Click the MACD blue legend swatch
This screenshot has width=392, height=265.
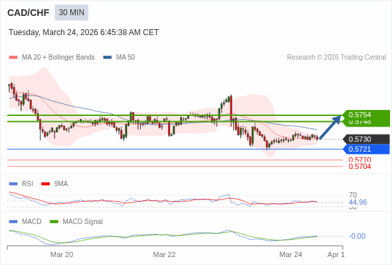tap(13, 222)
